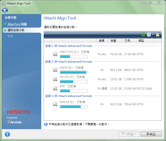The width and height of the screenshot is (166, 141).
Task: Open the sort options dropdown arrow
Action: pyautogui.click(x=153, y=34)
